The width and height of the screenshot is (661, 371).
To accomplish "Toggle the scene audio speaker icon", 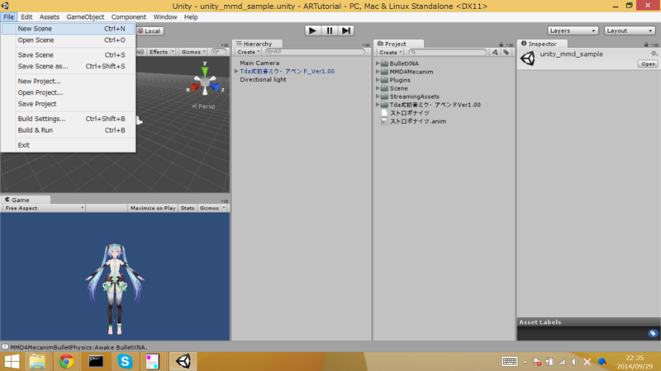I will 140,52.
